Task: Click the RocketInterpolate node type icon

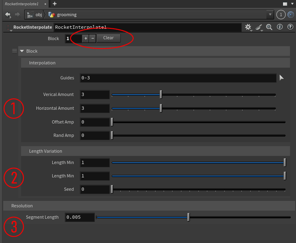Action: [9, 28]
